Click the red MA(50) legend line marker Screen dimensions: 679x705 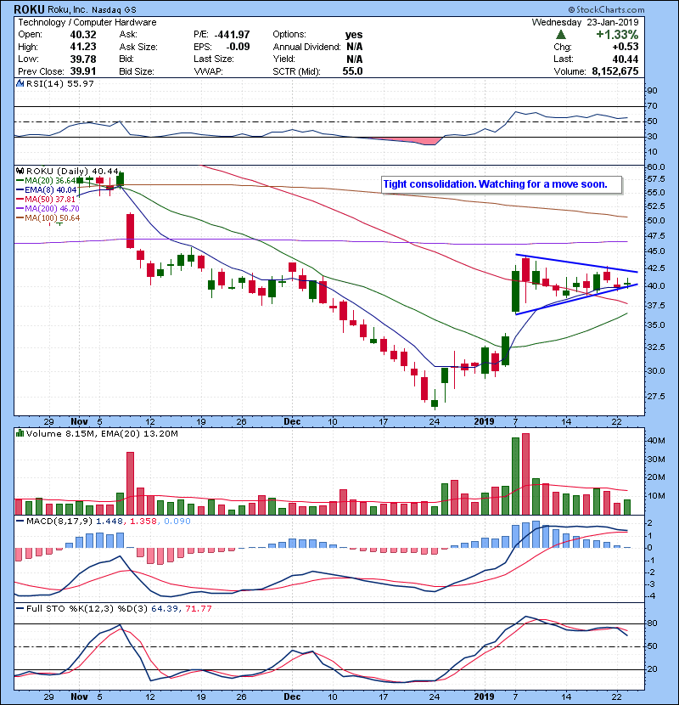pyautogui.click(x=20, y=199)
